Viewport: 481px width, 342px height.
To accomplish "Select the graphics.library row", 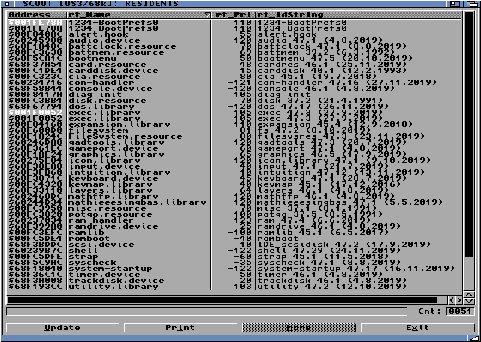I will tap(234, 154).
